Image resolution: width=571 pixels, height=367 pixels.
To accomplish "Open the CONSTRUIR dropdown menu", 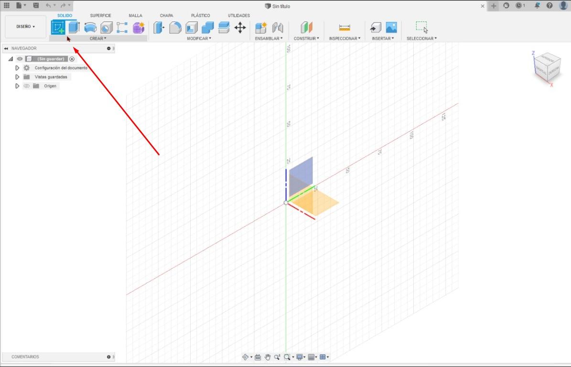I will [x=306, y=38].
